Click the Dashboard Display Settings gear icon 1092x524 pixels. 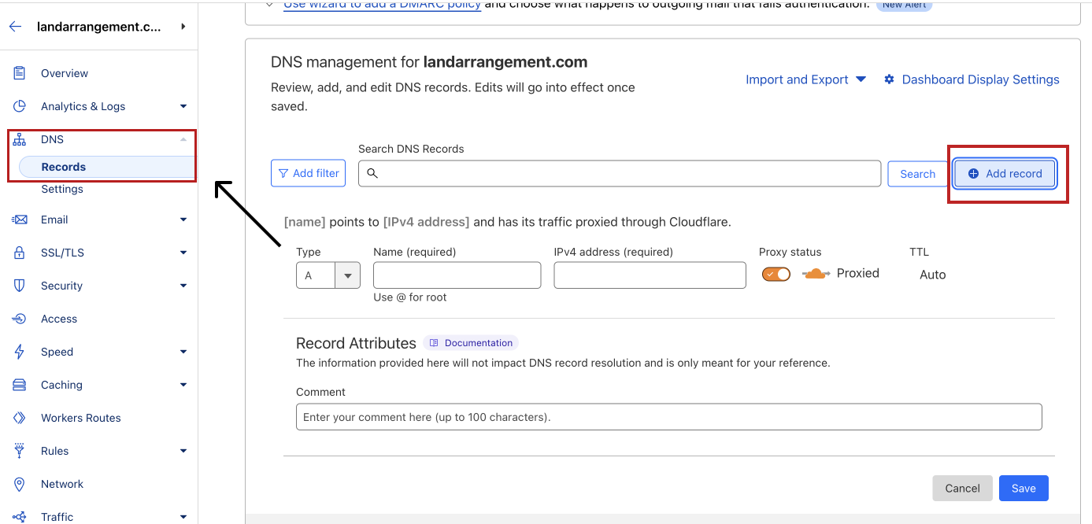pyautogui.click(x=889, y=79)
